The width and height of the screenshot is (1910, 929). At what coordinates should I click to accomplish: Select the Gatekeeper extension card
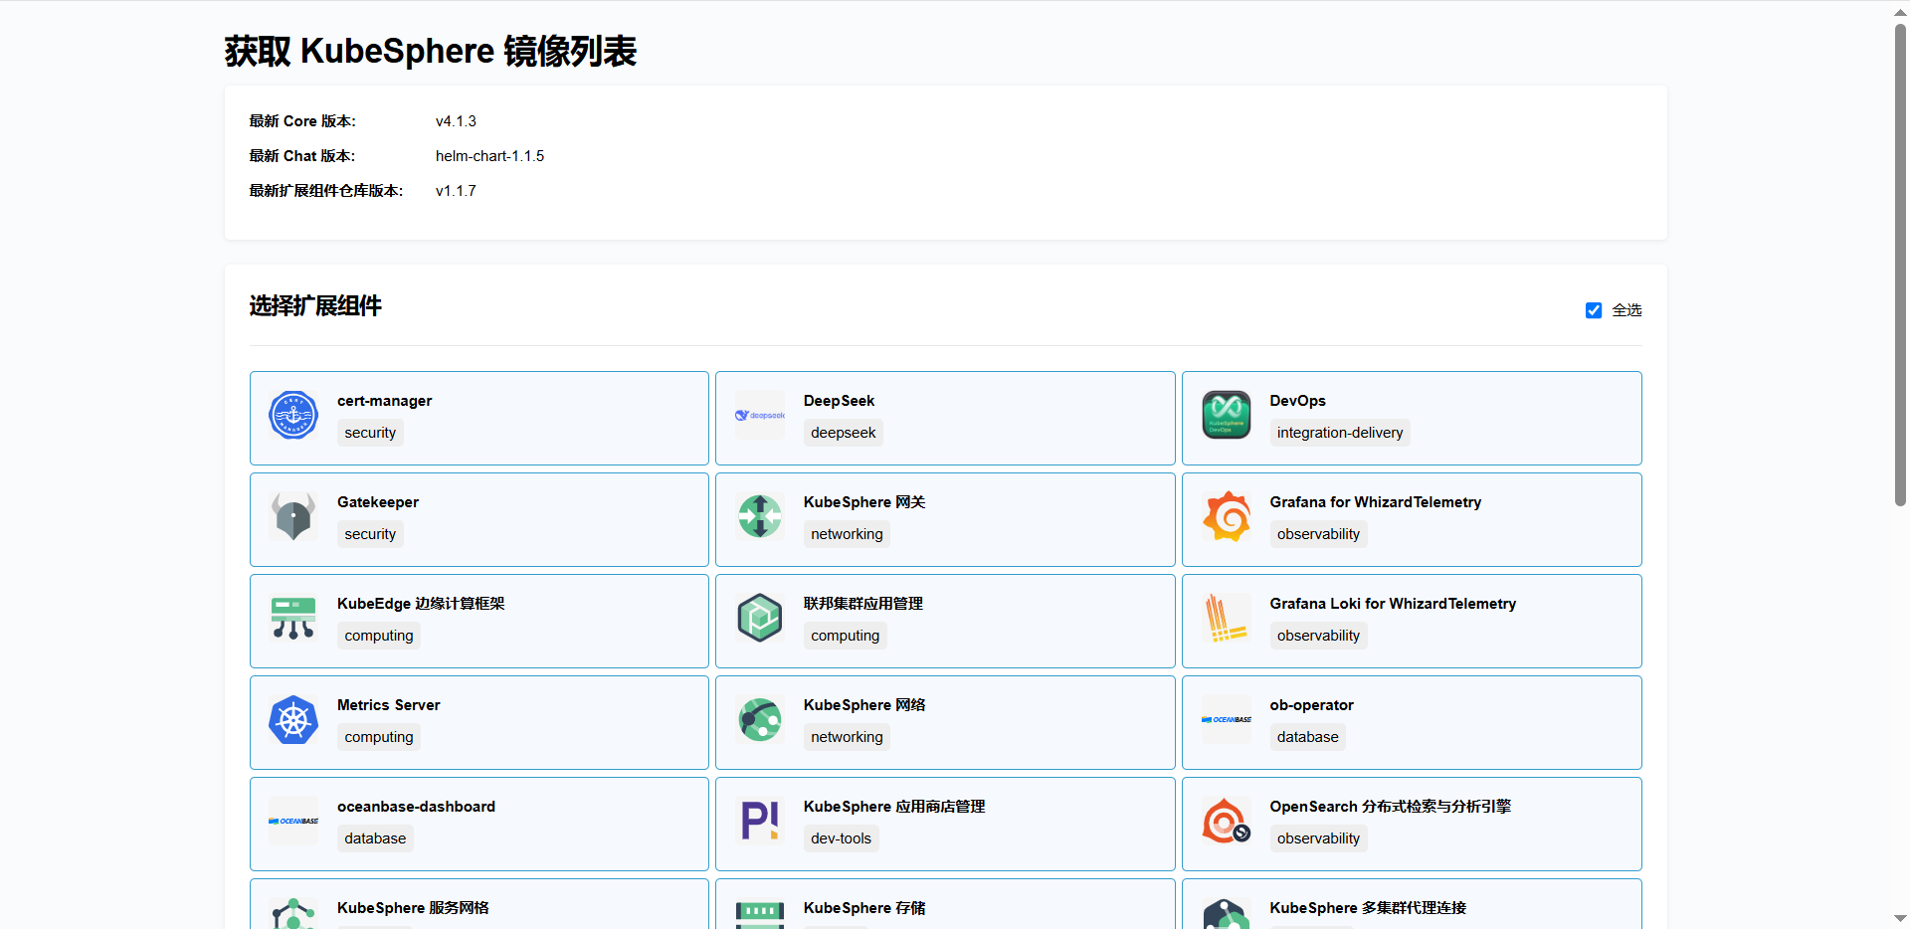pyautogui.click(x=479, y=519)
